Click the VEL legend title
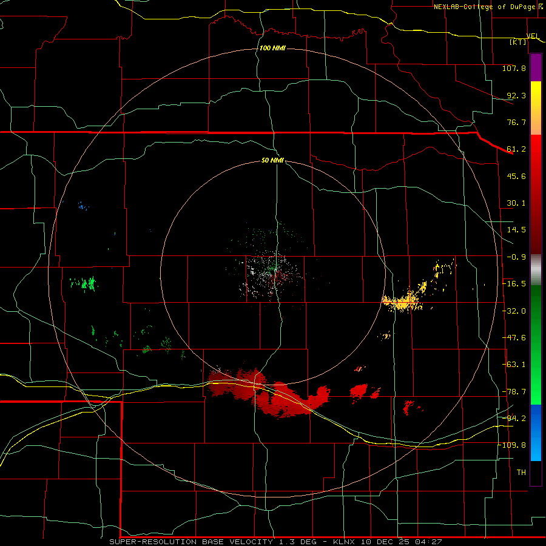546x546 pixels. (x=533, y=36)
